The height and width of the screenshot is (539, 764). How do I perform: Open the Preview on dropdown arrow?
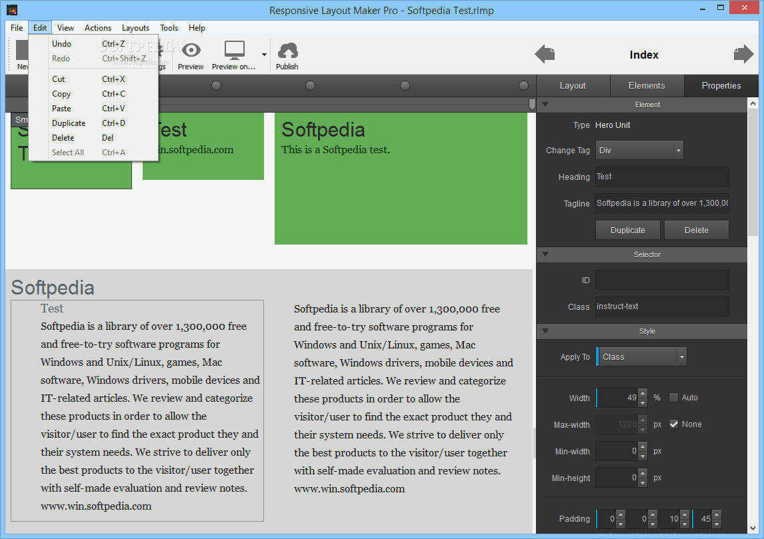pos(264,54)
